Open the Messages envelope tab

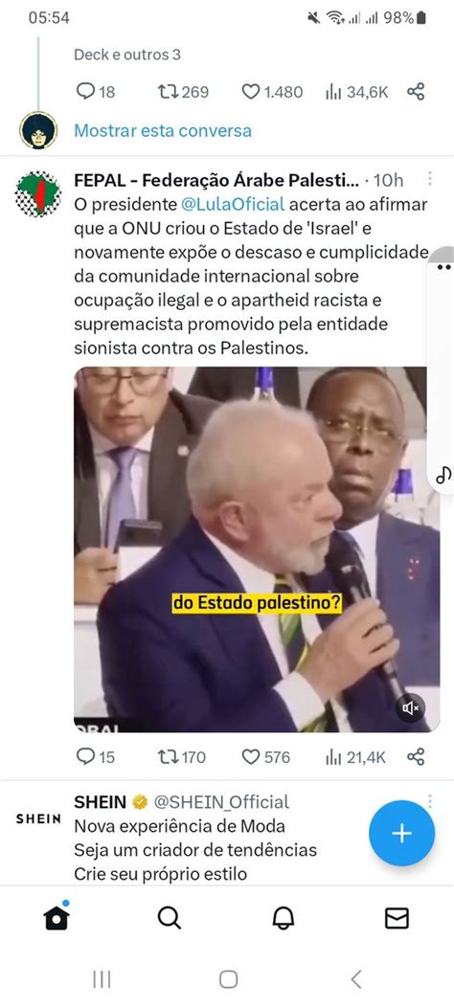pyautogui.click(x=397, y=918)
